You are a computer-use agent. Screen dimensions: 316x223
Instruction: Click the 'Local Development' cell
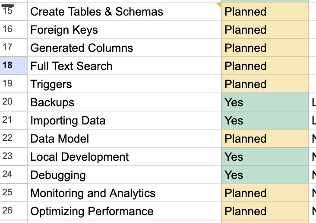click(124, 157)
